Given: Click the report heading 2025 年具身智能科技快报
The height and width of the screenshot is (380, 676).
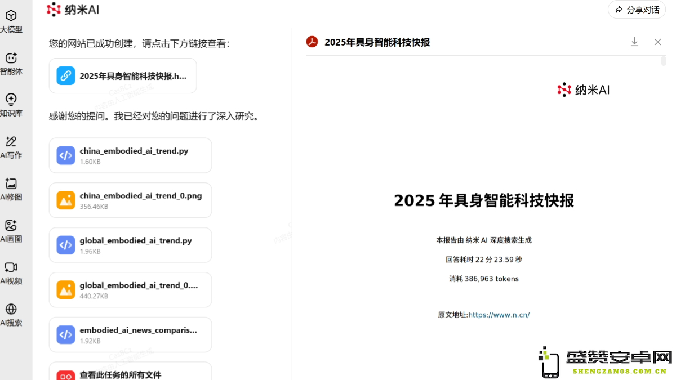Looking at the screenshot, I should point(484,200).
